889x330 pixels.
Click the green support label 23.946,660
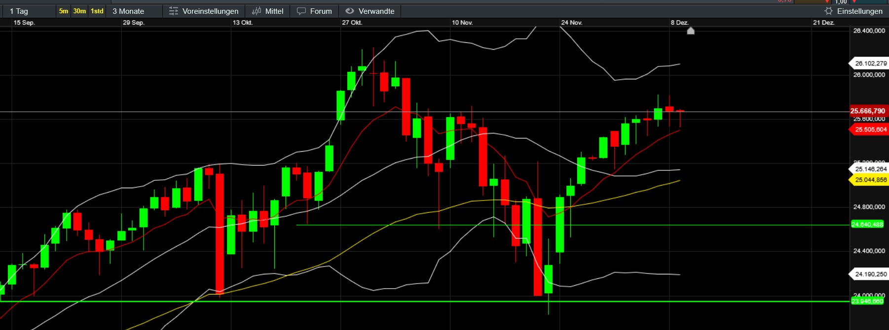[x=867, y=301]
